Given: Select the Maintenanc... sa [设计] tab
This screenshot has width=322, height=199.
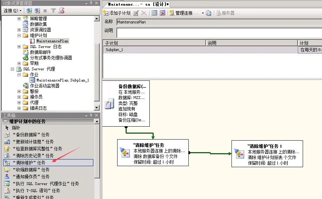Looking at the screenshot, I should pyautogui.click(x=139, y=4).
